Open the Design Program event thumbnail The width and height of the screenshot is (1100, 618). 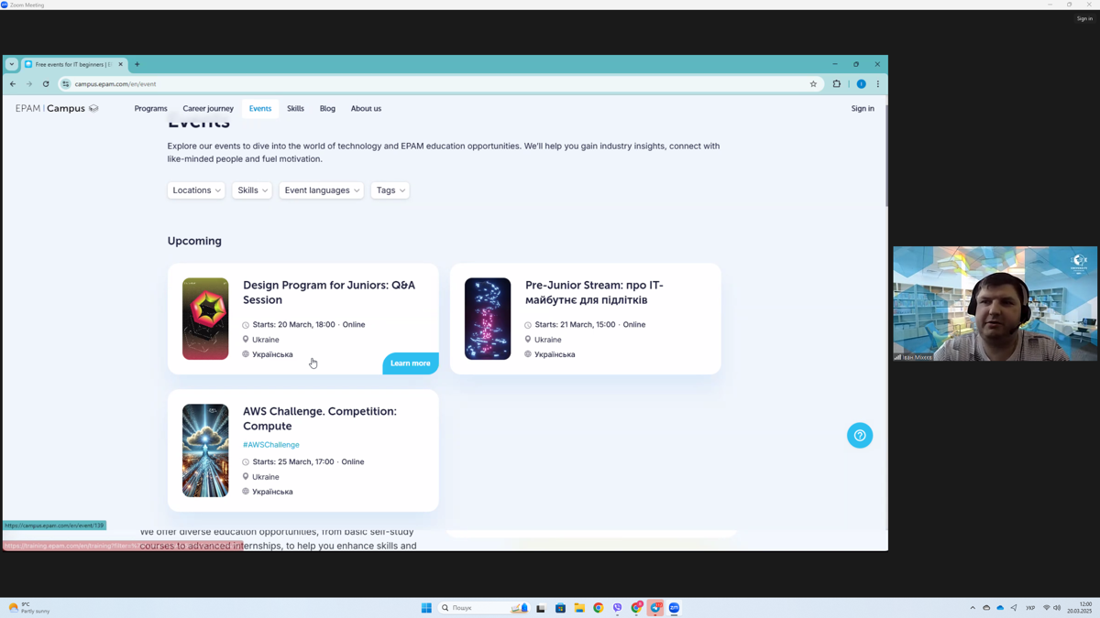205,319
